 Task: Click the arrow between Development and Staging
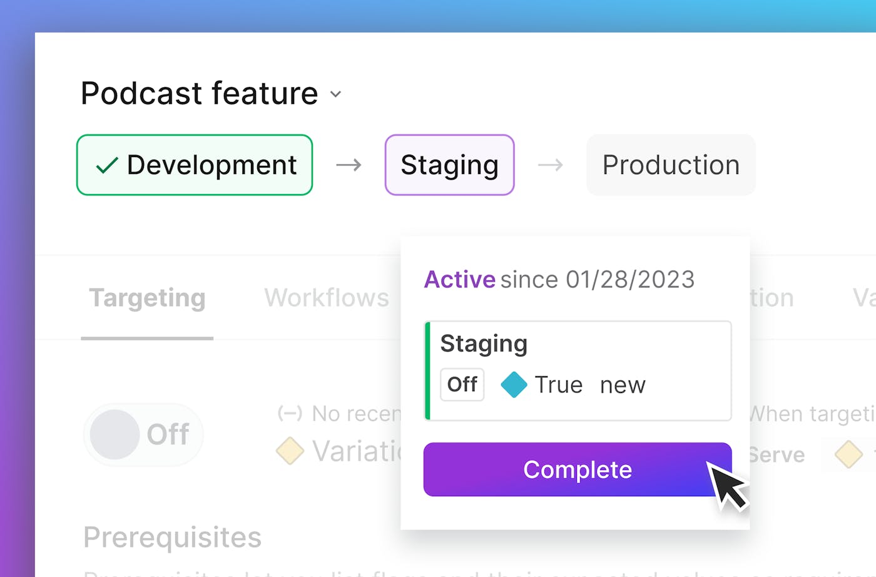point(349,165)
